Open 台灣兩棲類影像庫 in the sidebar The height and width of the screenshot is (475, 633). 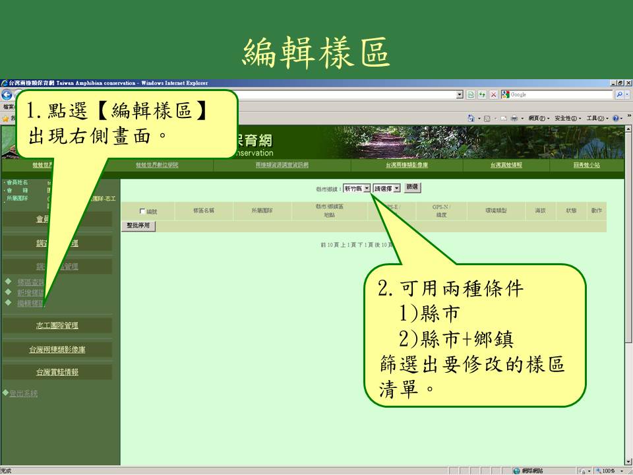click(57, 350)
